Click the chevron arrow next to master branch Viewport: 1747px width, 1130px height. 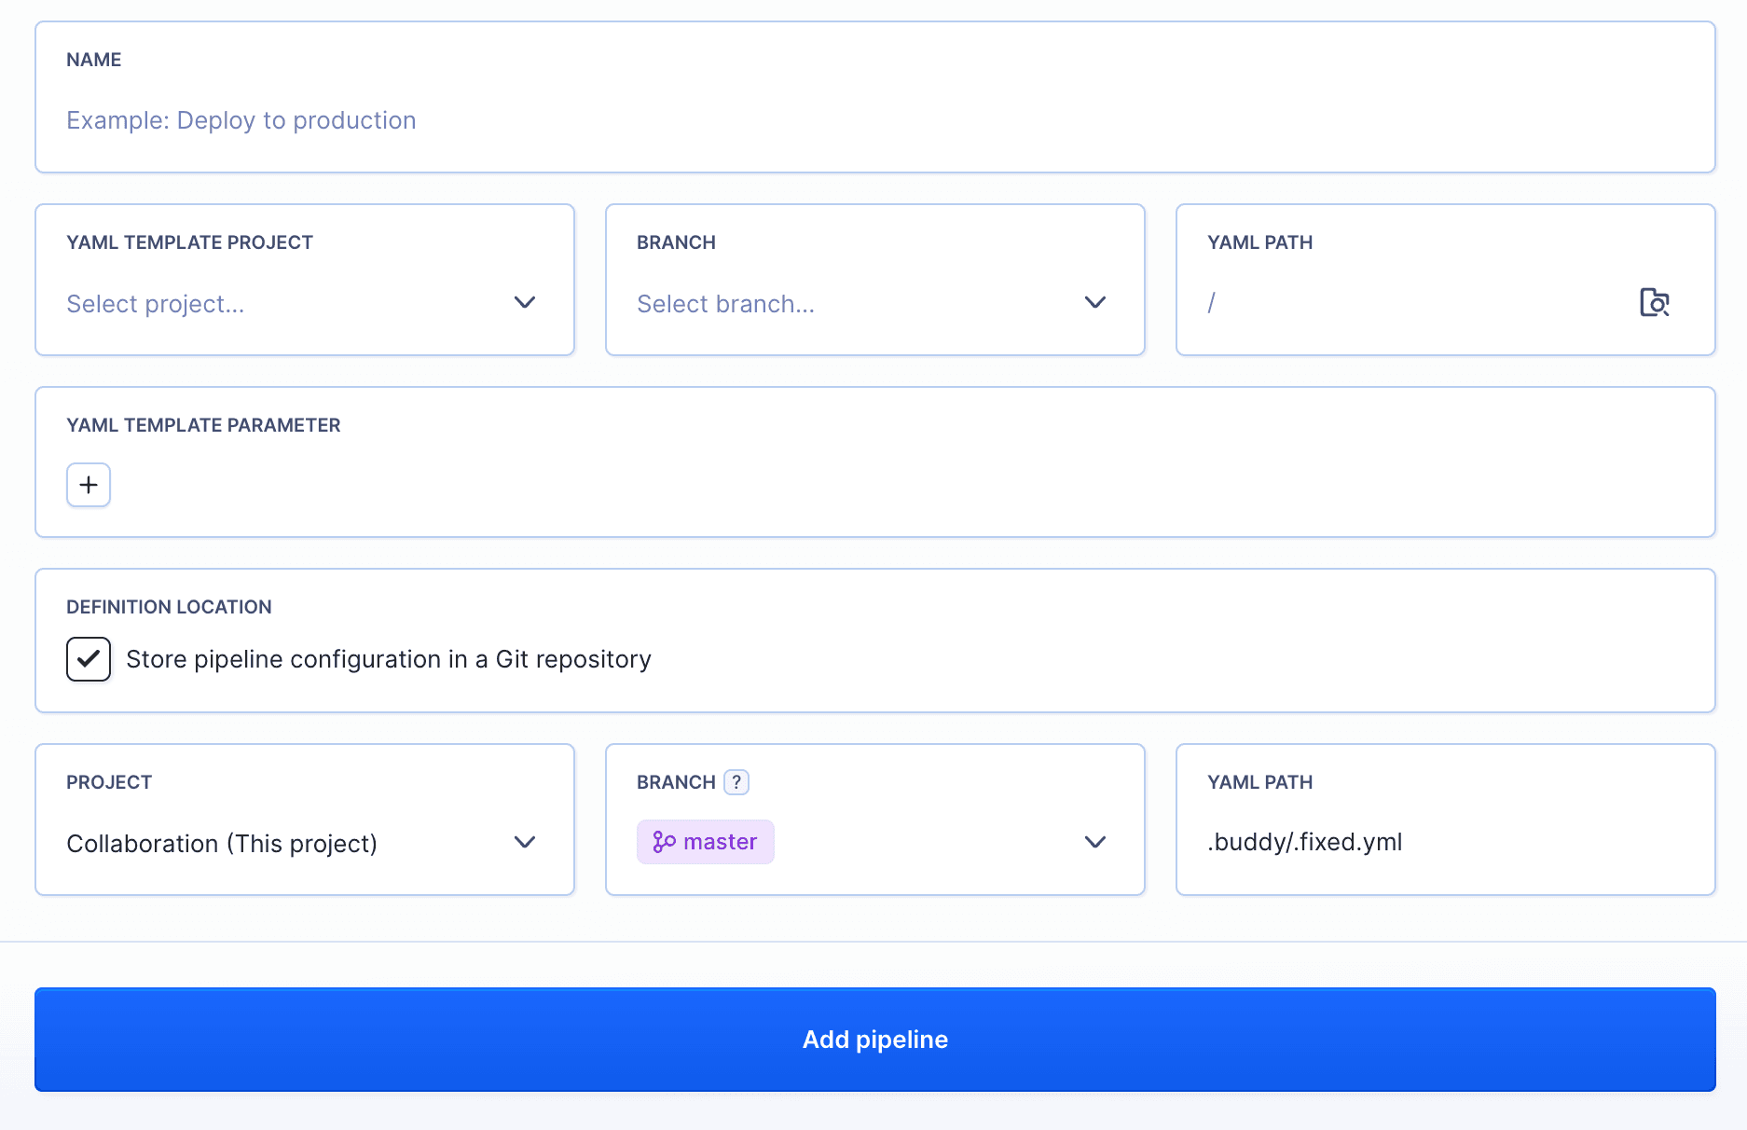point(1095,843)
